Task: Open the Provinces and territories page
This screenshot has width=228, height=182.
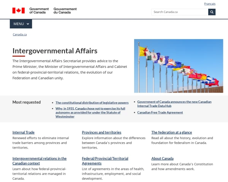Action: [101, 132]
